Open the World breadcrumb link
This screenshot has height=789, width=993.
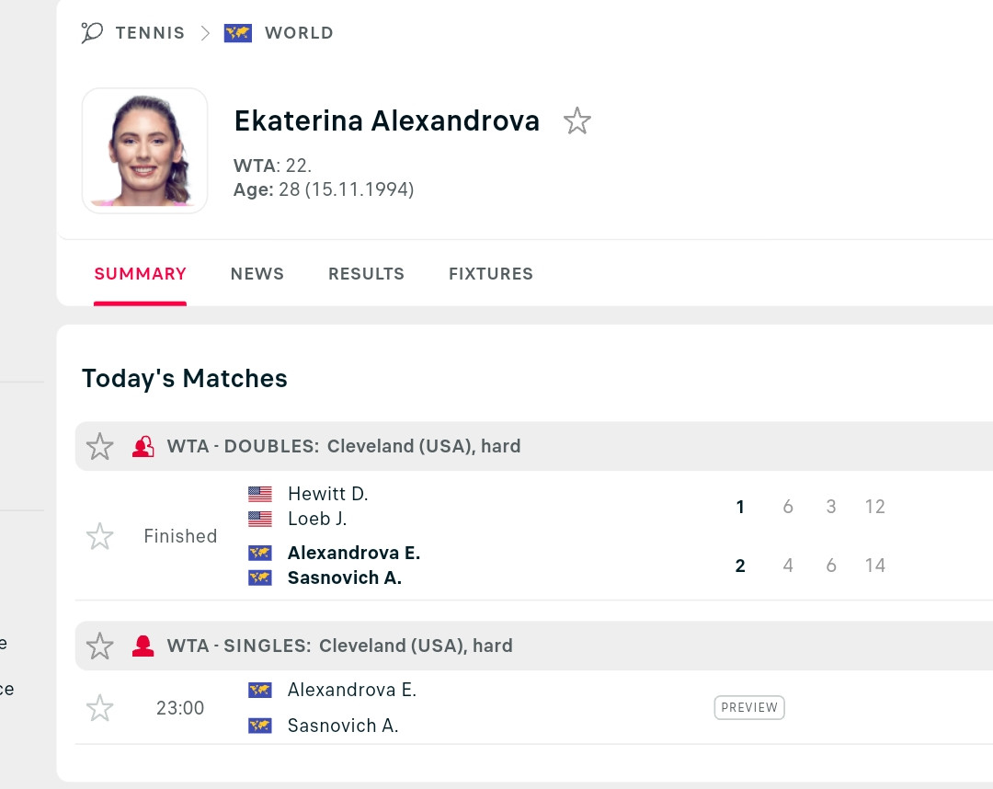coord(299,33)
